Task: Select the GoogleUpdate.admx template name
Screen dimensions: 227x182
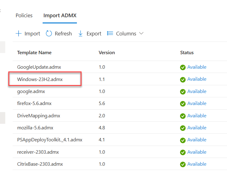Action: tap(39, 67)
